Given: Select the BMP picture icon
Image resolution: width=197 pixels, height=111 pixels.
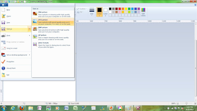Looking at the screenshot, I should tap(35, 29).
